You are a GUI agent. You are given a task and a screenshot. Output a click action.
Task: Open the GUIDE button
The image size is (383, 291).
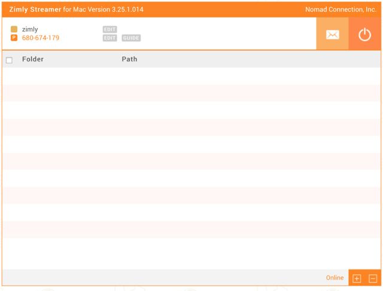point(131,38)
